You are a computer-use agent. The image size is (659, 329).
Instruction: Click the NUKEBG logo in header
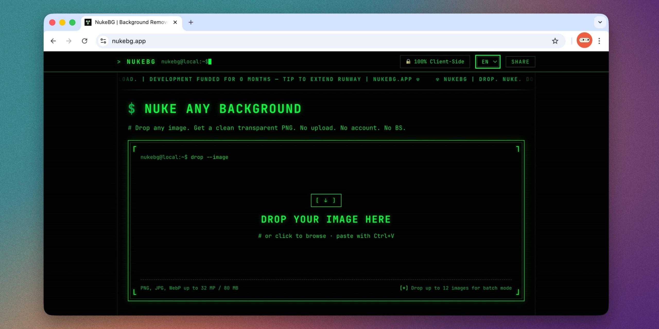coord(141,62)
